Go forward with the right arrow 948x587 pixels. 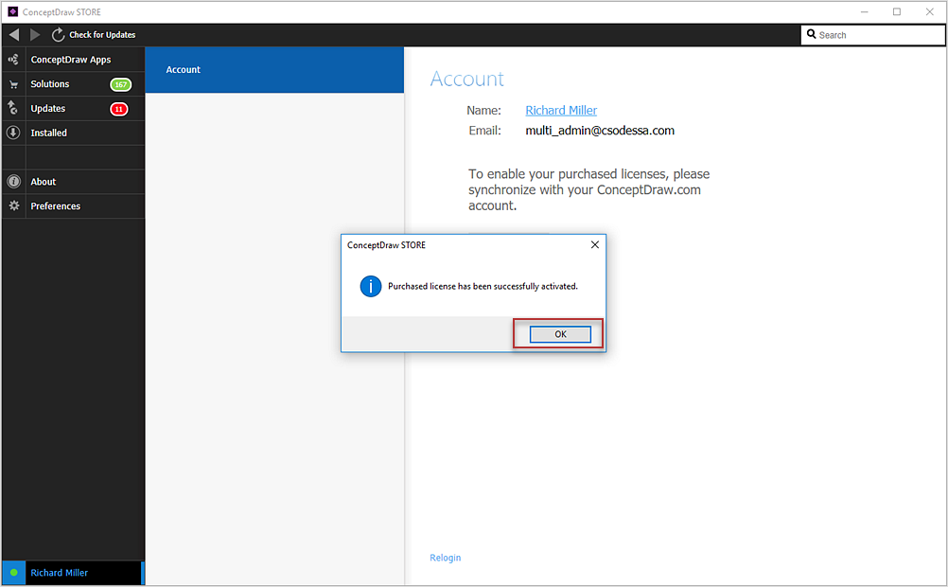click(x=35, y=34)
